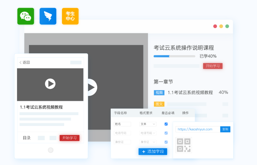Click 添加字段 button to add a field
Screen dimensions: 257x165
click(153, 152)
